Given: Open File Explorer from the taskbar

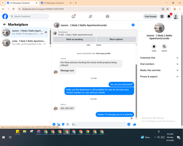Looking at the screenshot, I should [x=25, y=131].
